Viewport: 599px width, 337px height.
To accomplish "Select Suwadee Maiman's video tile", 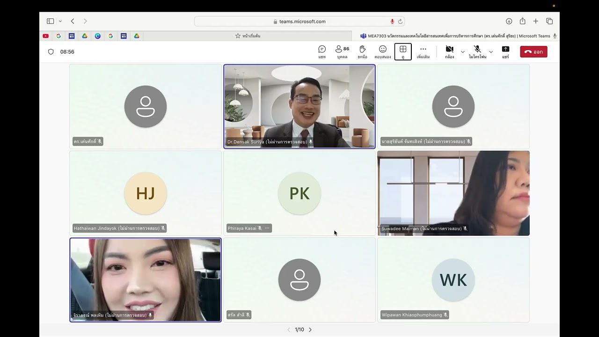I will 453,193.
